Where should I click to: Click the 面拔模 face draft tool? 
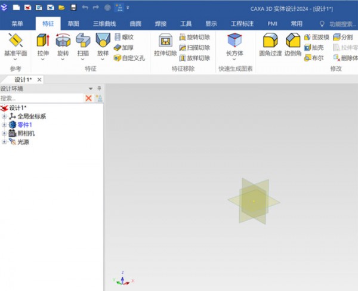tap(317, 37)
